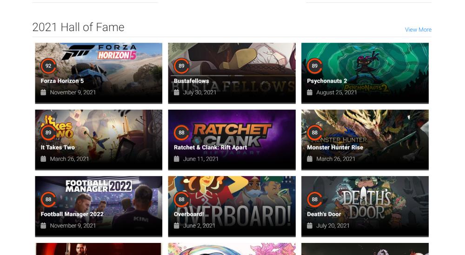The image size is (465, 255).
Task: Click calendar icon on It Takes Two card
Action: [x=43, y=159]
